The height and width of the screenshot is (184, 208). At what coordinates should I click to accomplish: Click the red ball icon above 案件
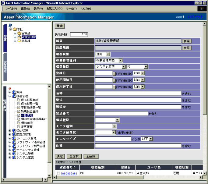coord(10,88)
